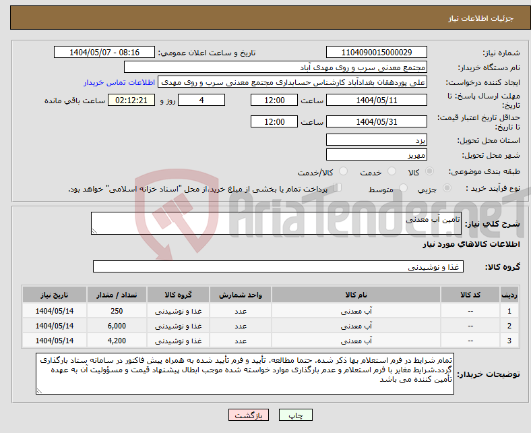This screenshot has height=433, width=531.
Task: Click date 1404/05/14 in row 2
Action: [55, 326]
